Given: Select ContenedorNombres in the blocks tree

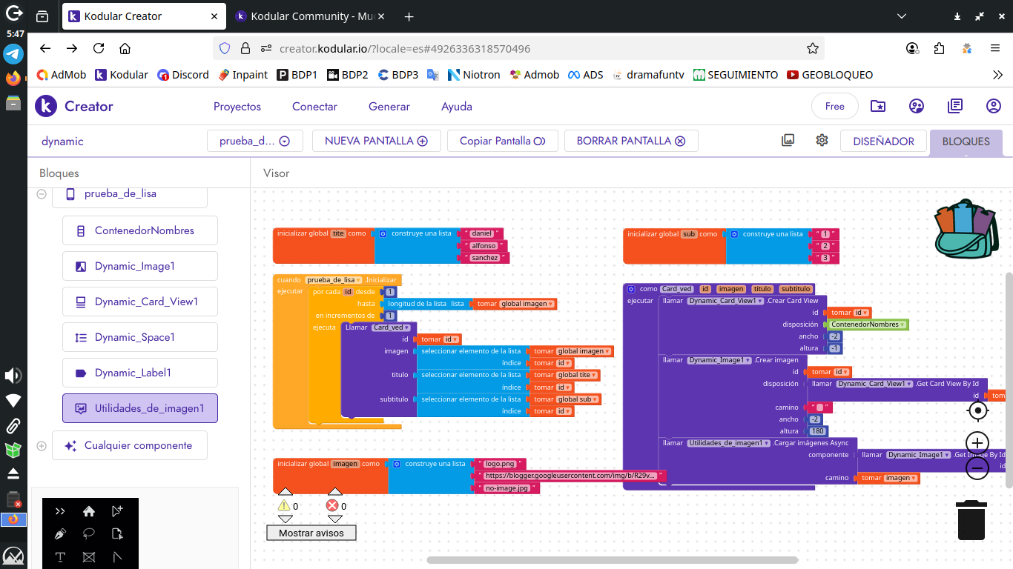Looking at the screenshot, I should tap(140, 230).
